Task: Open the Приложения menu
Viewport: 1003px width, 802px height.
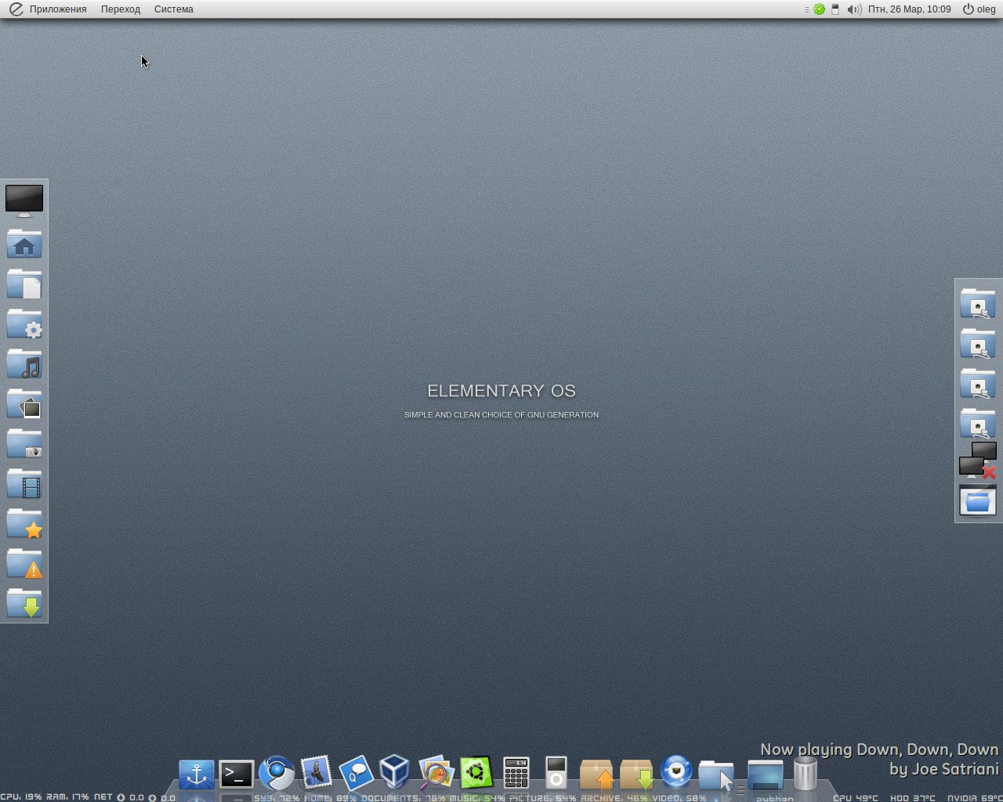Action: point(58,9)
